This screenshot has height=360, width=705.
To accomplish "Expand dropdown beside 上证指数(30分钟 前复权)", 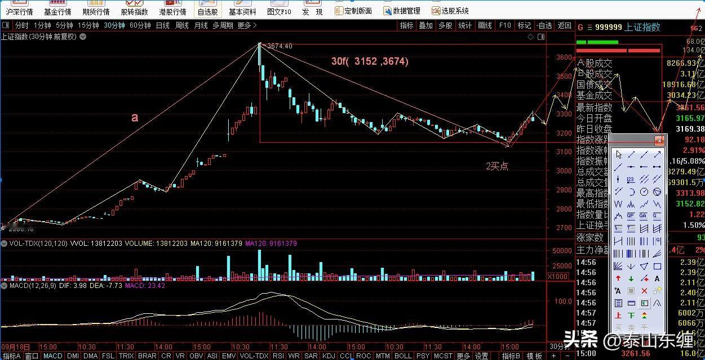I will pyautogui.click(x=83, y=37).
